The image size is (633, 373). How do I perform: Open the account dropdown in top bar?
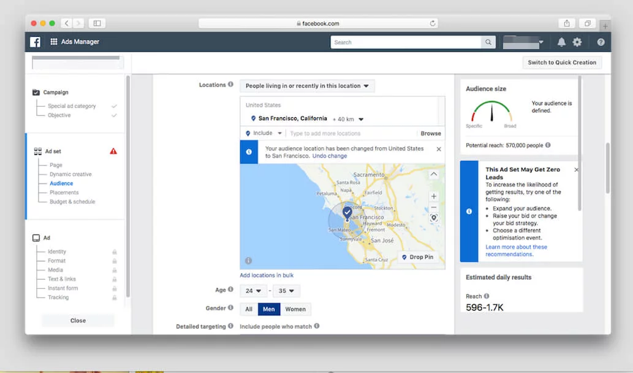point(523,42)
